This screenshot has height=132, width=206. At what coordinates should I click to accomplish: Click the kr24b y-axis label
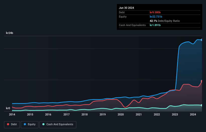[x=10, y=33]
